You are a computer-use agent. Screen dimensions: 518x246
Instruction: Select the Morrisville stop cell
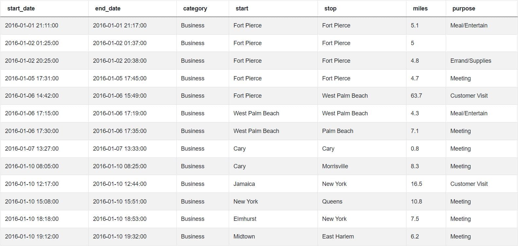point(335,166)
